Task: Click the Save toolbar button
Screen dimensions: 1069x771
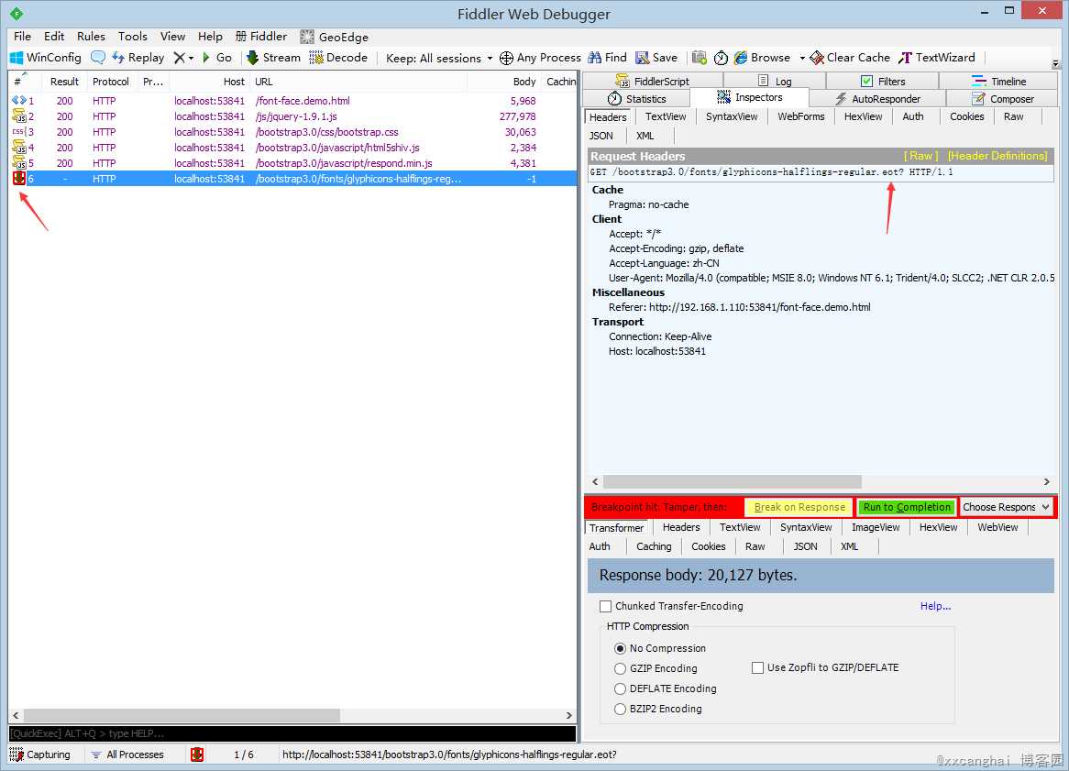Action: tap(656, 58)
